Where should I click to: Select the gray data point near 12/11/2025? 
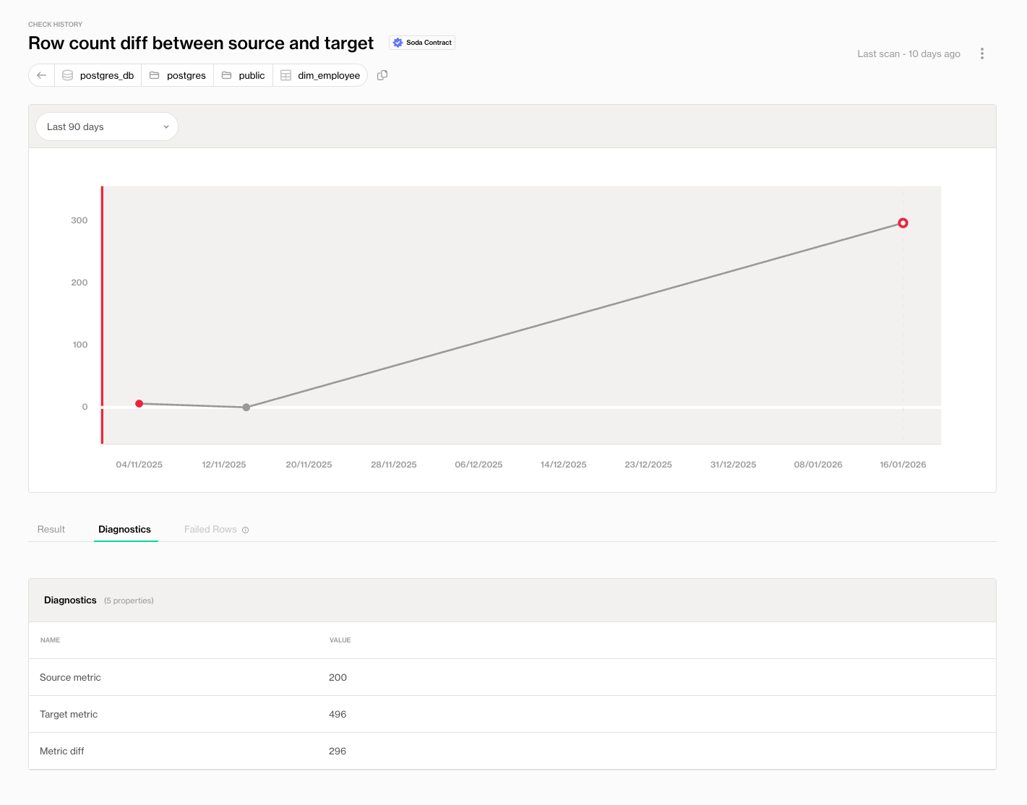246,408
